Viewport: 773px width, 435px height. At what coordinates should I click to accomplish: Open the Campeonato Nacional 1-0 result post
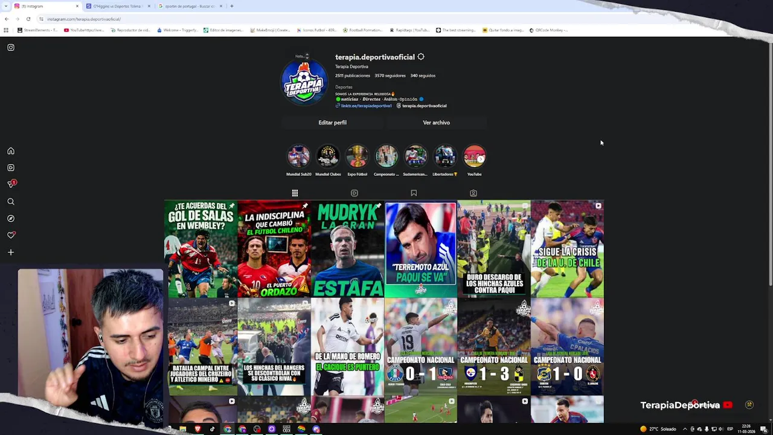tap(567, 347)
